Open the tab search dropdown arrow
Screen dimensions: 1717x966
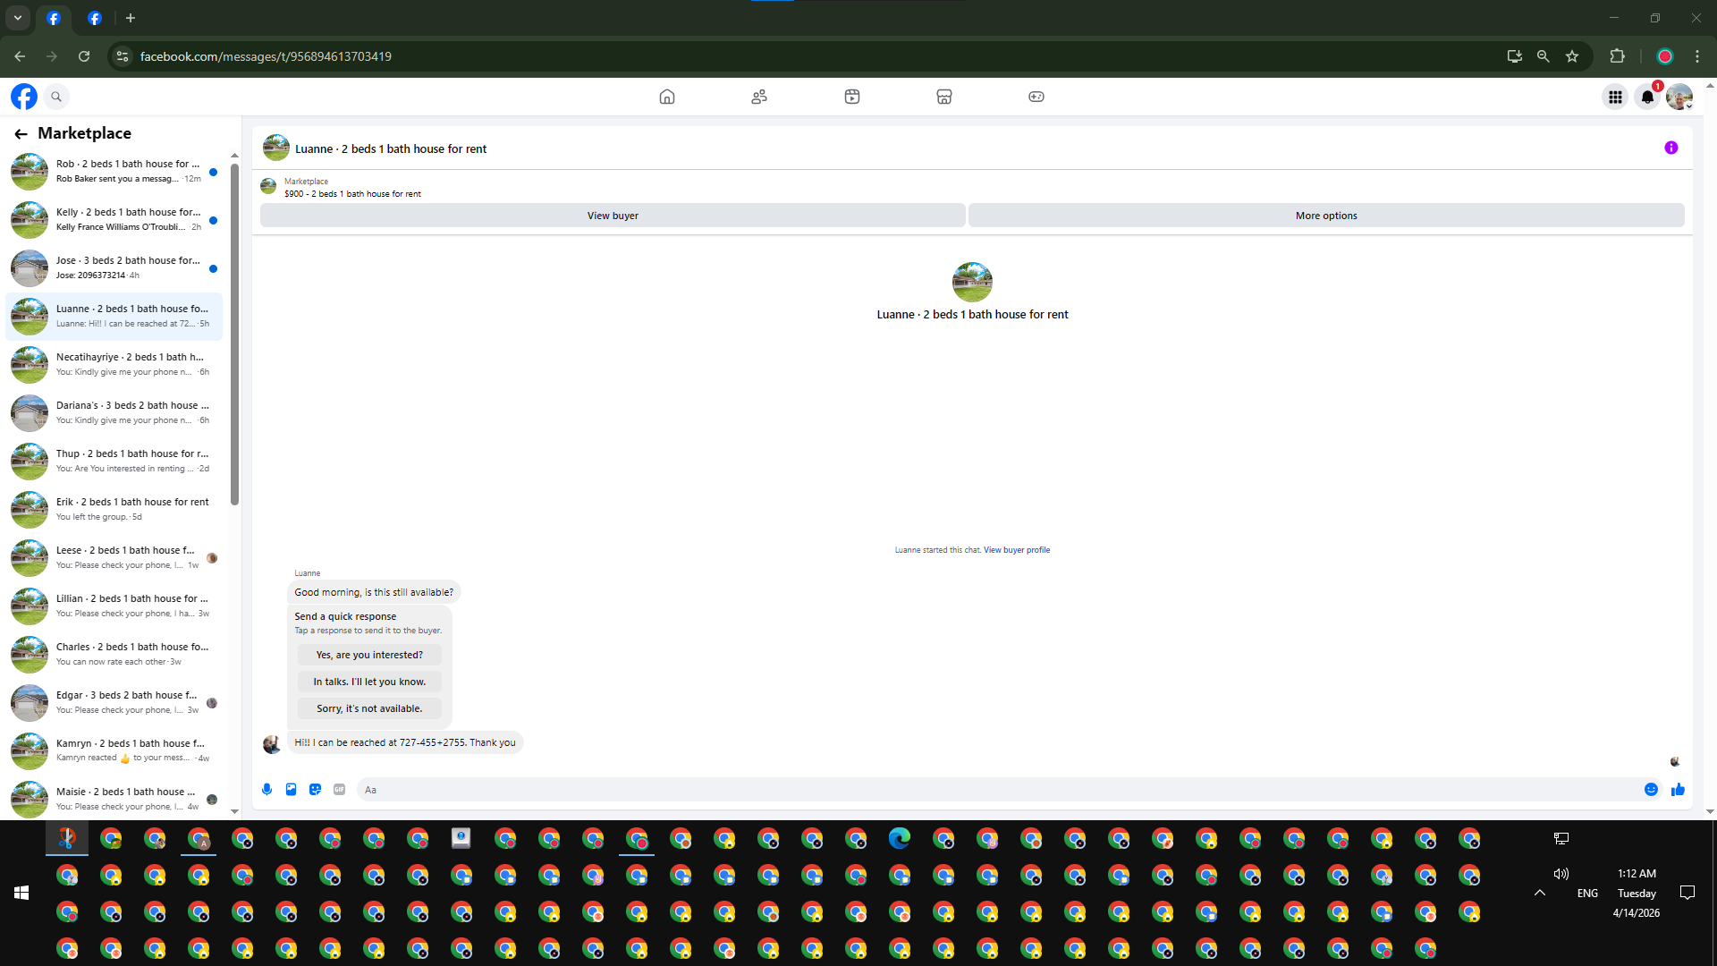18,18
